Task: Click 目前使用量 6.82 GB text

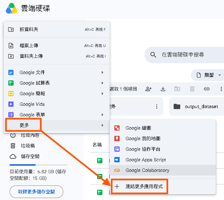Action: coord(38,175)
